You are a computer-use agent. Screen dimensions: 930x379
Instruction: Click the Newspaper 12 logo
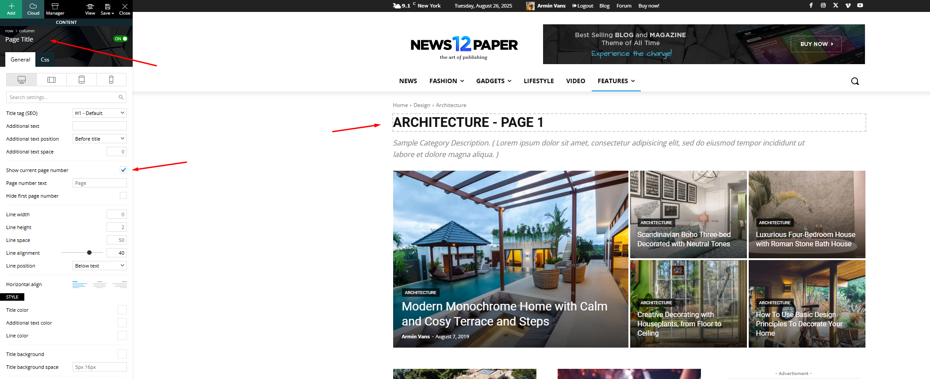pyautogui.click(x=464, y=47)
